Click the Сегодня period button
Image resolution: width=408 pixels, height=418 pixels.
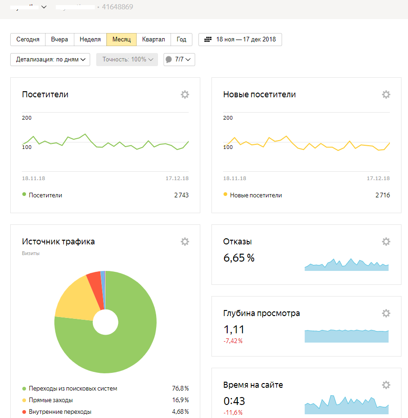[x=28, y=40]
